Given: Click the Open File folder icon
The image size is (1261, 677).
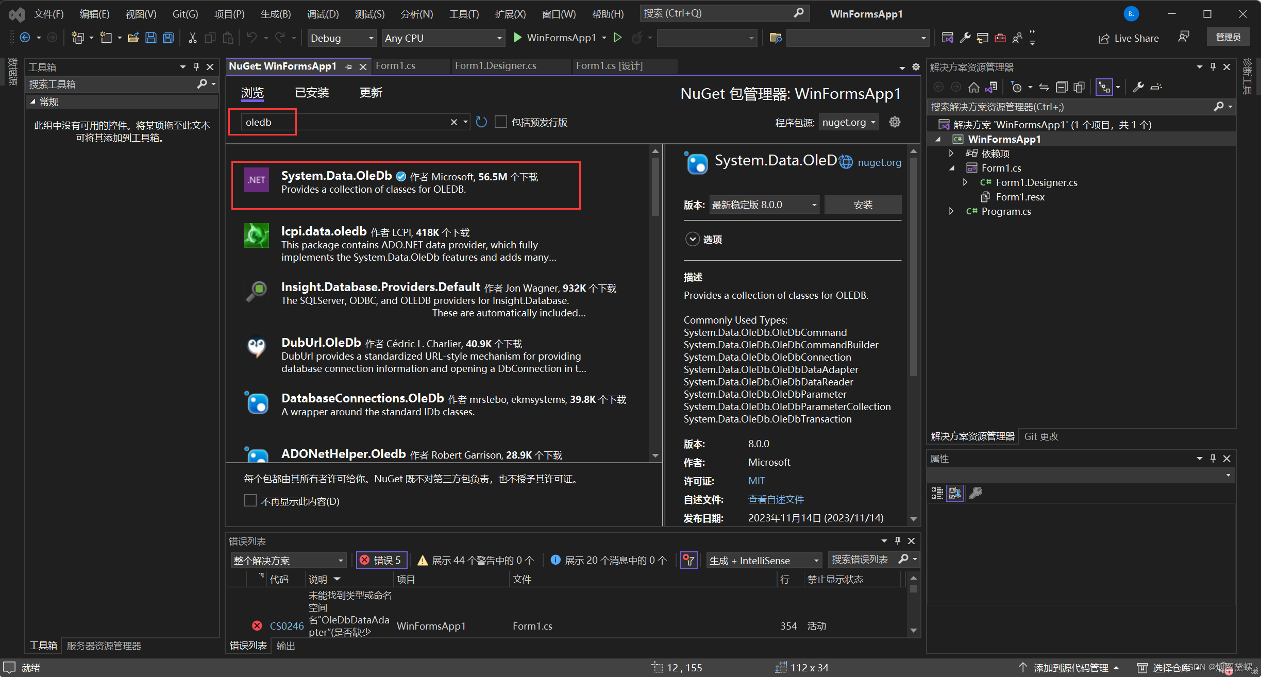Looking at the screenshot, I should [x=133, y=38].
